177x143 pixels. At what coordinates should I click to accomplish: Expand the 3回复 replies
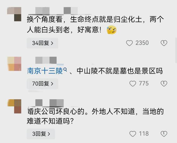coord(41,134)
